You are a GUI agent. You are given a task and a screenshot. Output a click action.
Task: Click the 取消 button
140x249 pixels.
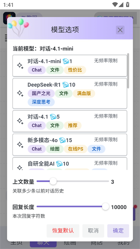pos(93,230)
